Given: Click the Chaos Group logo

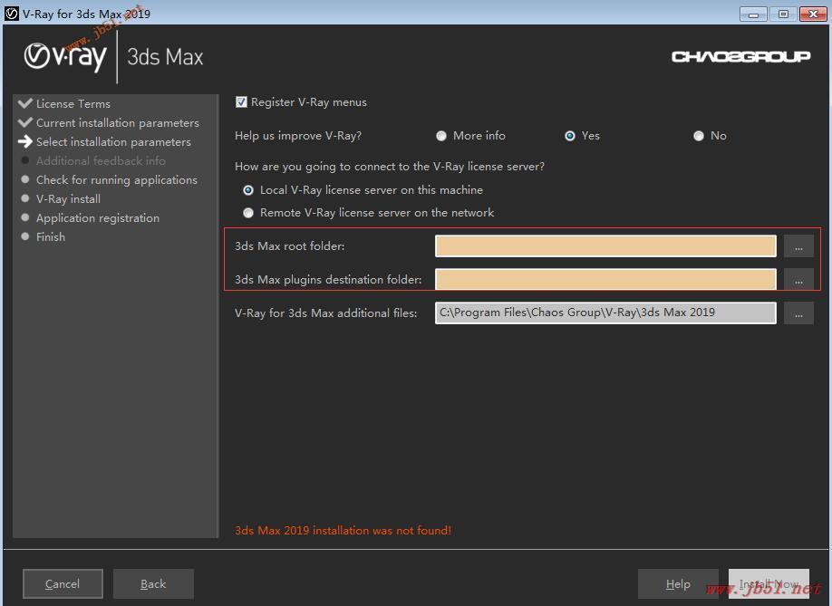Looking at the screenshot, I should (740, 56).
